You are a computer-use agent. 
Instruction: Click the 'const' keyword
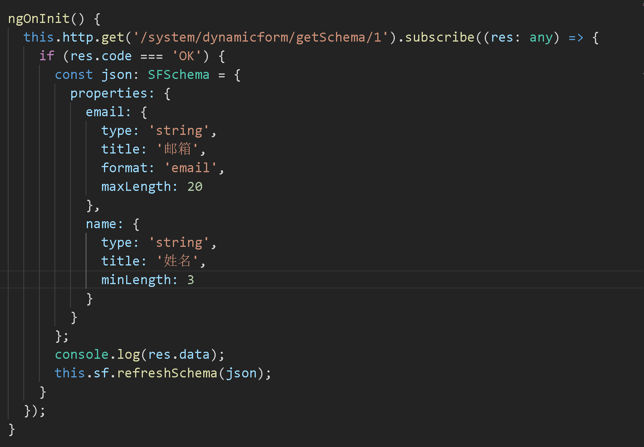click(x=73, y=74)
